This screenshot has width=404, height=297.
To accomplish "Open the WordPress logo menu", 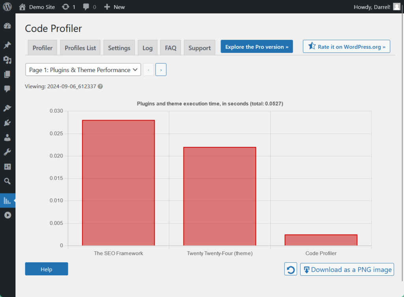I will click(x=7, y=7).
